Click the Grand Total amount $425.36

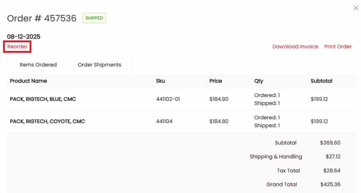pos(330,184)
